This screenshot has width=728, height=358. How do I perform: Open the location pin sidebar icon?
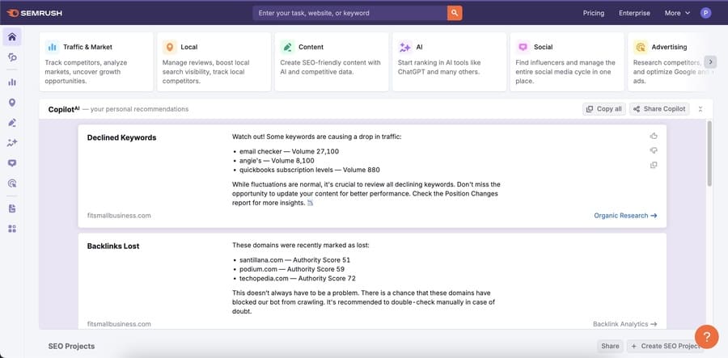12,103
